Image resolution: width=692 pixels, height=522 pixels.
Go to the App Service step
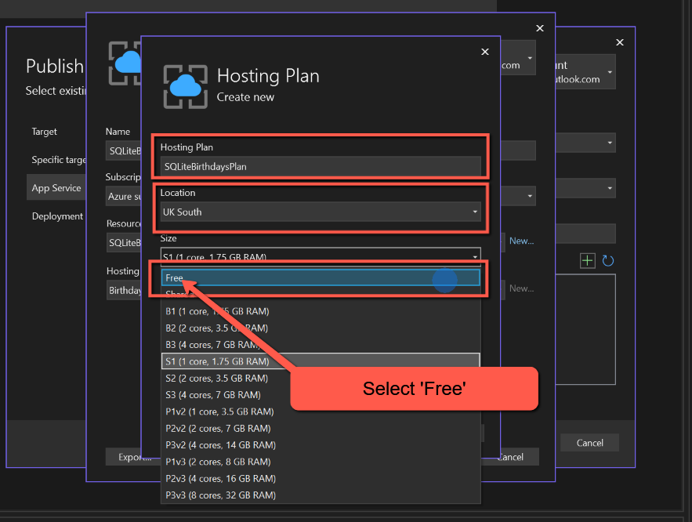tap(56, 188)
